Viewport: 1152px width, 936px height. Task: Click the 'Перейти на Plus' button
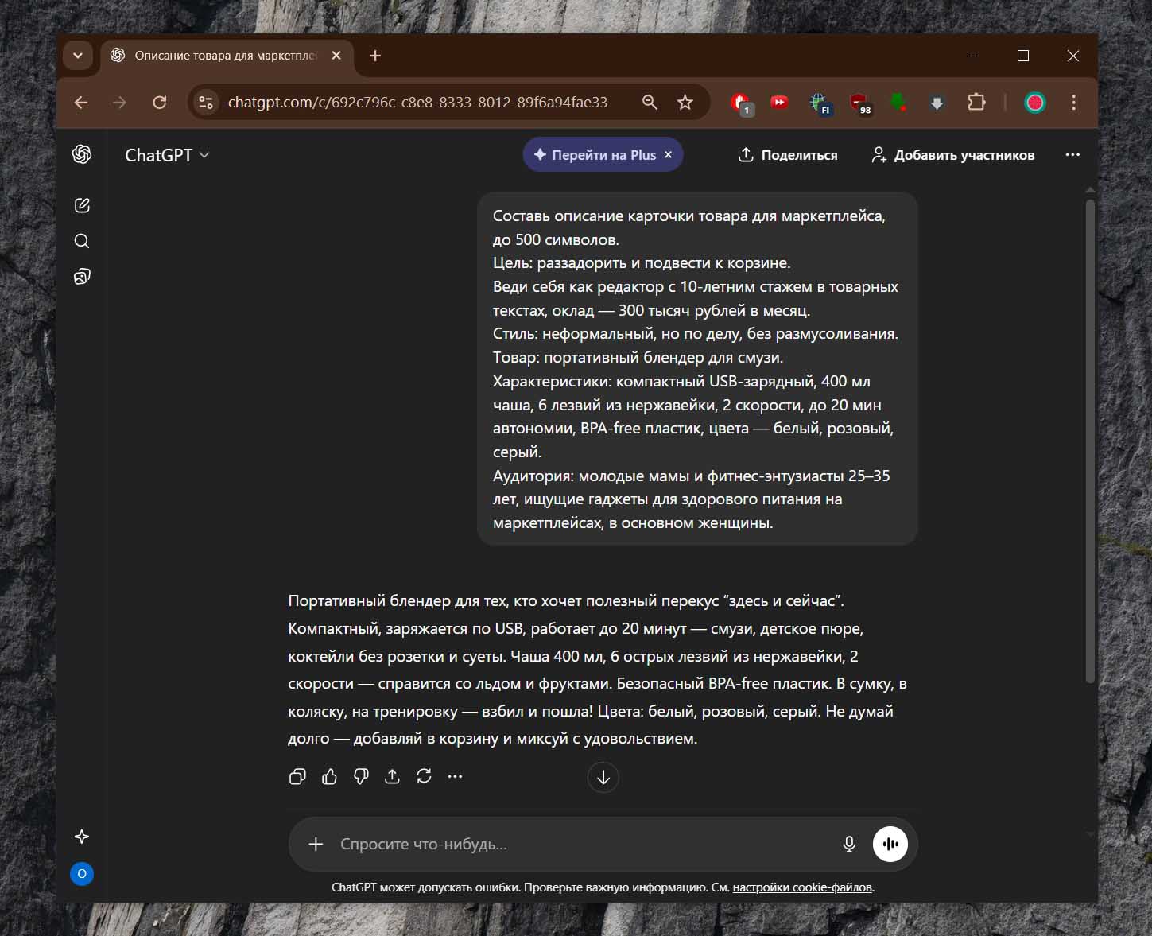595,155
